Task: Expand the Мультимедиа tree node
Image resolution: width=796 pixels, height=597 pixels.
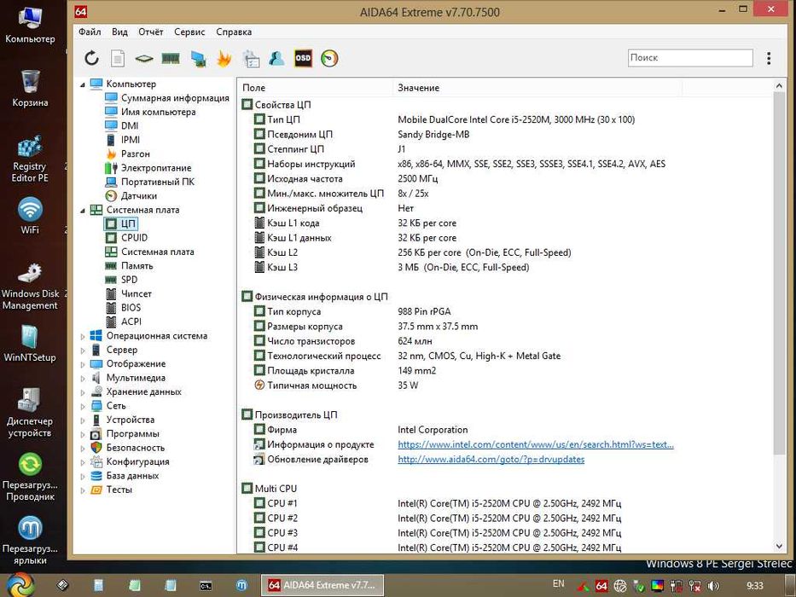Action: pos(83,378)
